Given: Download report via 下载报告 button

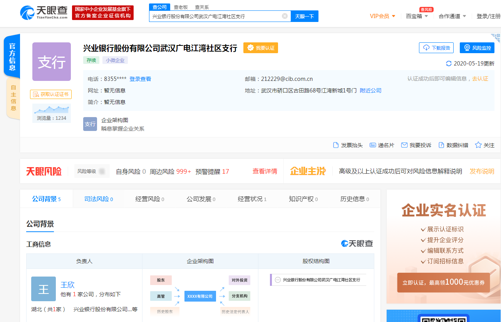Looking at the screenshot, I should [436, 48].
